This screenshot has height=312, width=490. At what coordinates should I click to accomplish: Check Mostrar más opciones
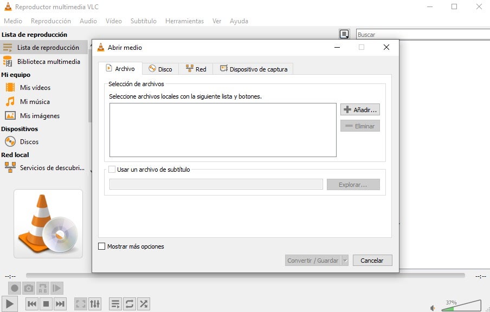101,246
